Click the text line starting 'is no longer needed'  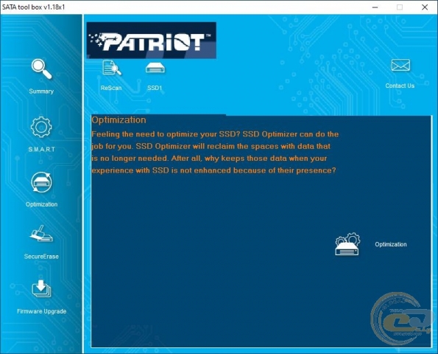[x=209, y=159]
